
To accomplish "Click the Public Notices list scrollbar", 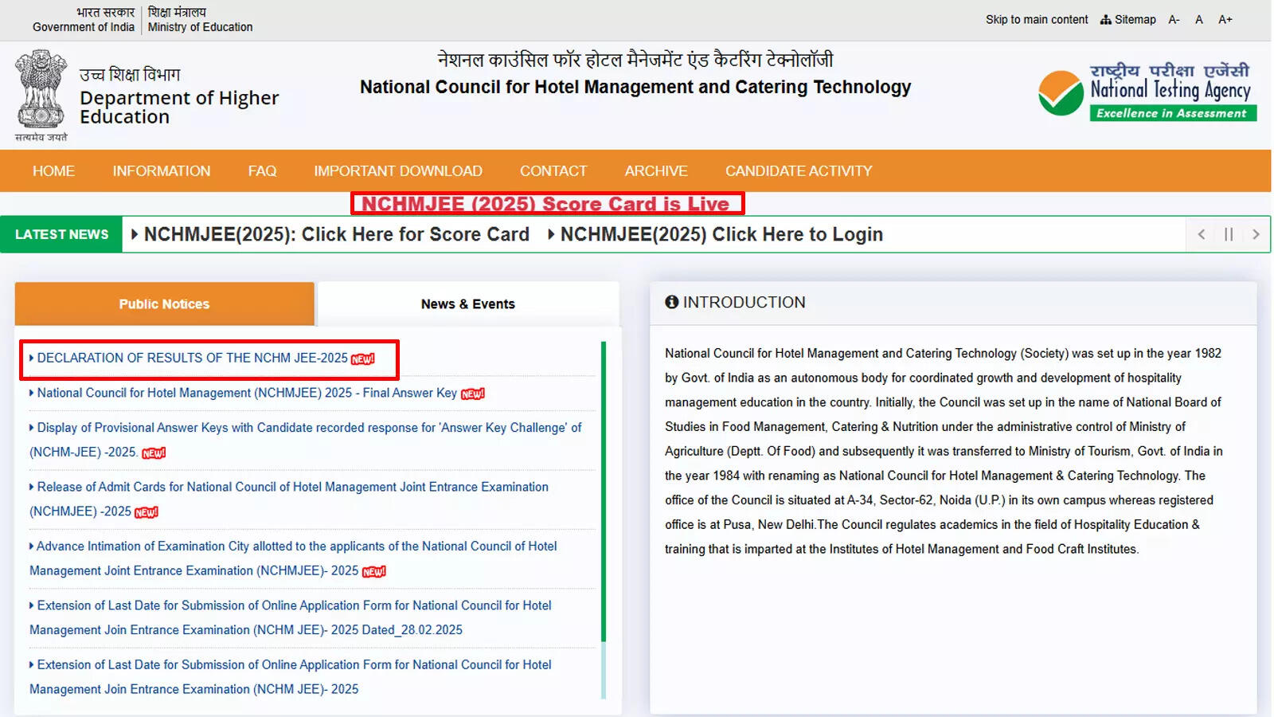I will pos(604,494).
